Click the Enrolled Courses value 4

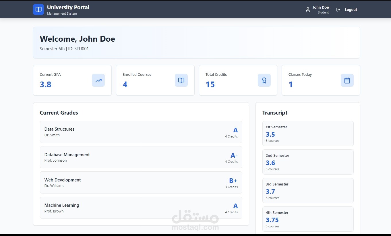click(125, 84)
